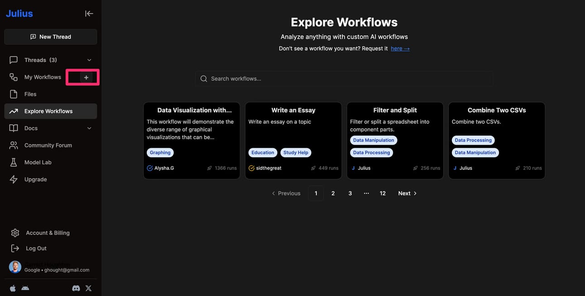Click the Docs book icon
Screen dimensions: 585x296
(14, 128)
